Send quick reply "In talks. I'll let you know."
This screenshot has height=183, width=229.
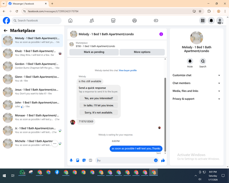tap(98, 105)
